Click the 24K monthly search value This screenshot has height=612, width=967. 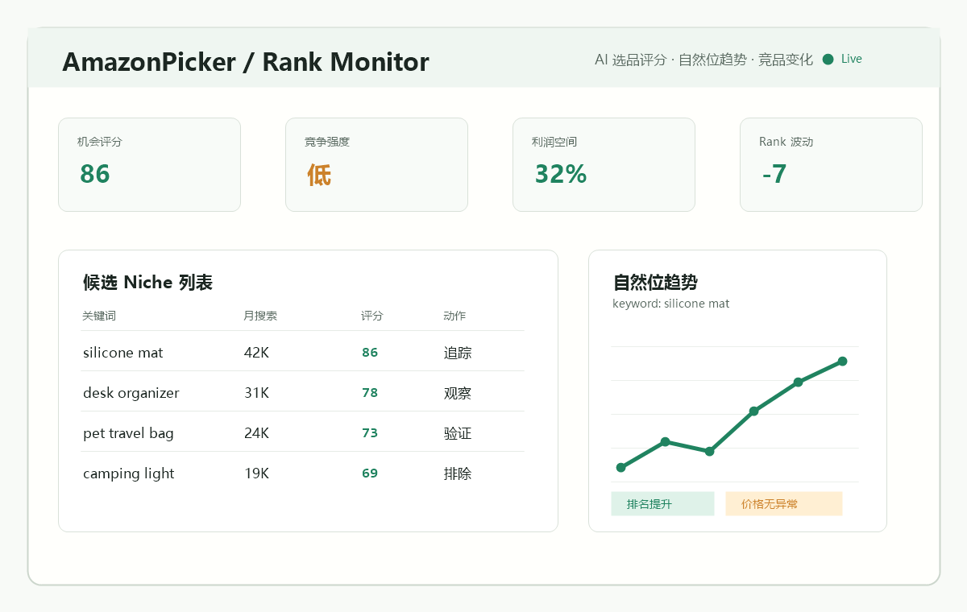[x=257, y=433]
